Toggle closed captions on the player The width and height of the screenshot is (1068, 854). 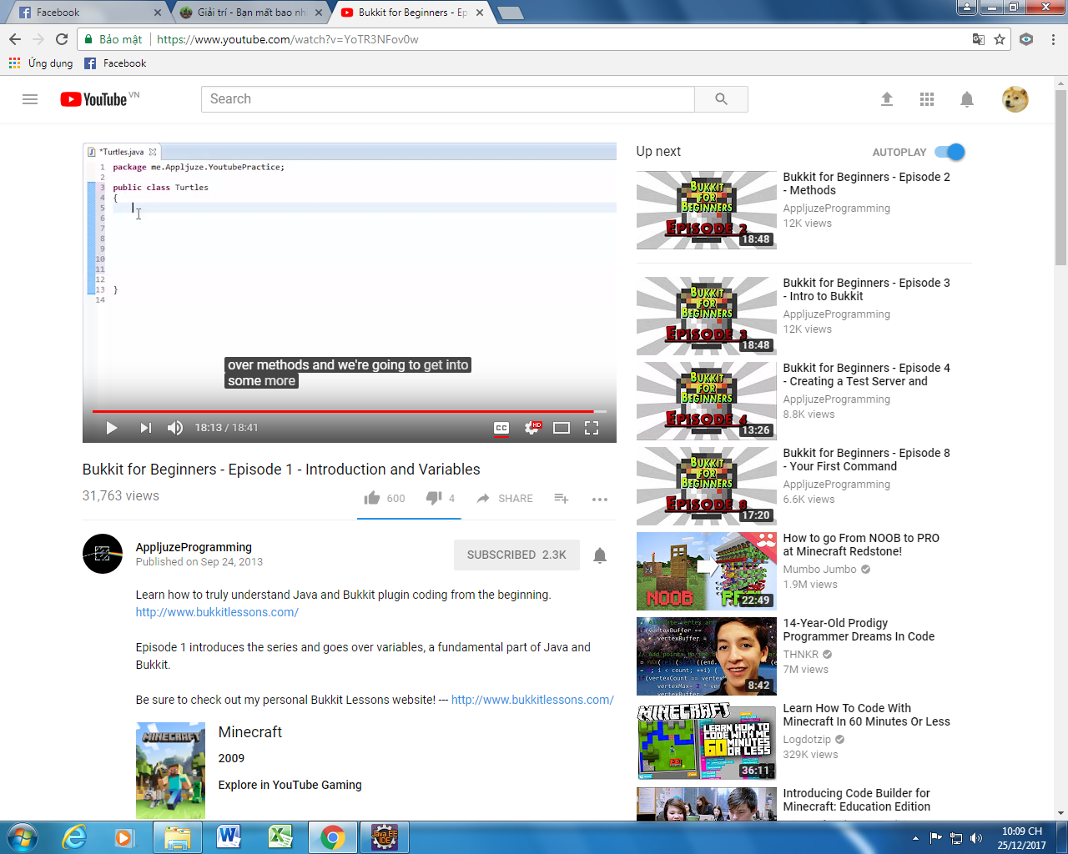click(x=501, y=428)
